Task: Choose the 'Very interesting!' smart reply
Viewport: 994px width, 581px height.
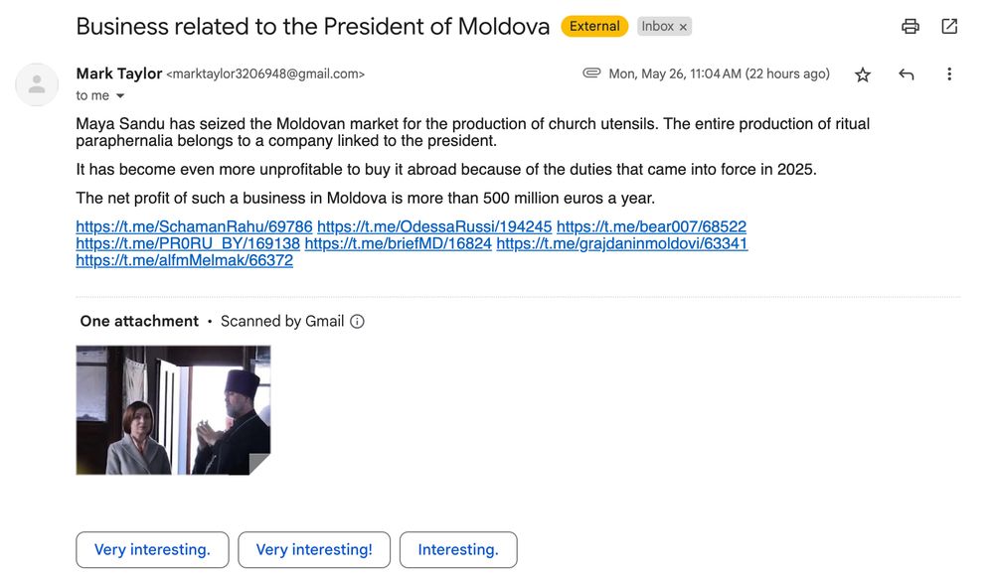Action: coord(314,549)
